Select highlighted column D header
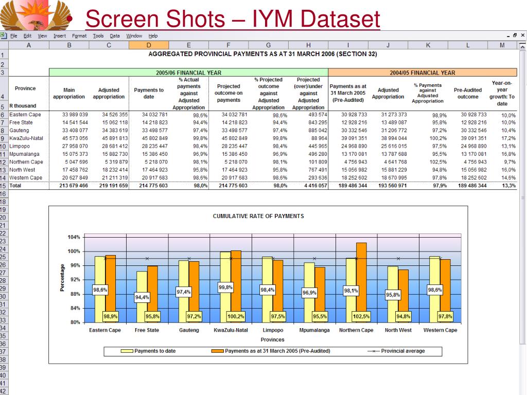This screenshot has width=527, height=395. tap(149, 45)
